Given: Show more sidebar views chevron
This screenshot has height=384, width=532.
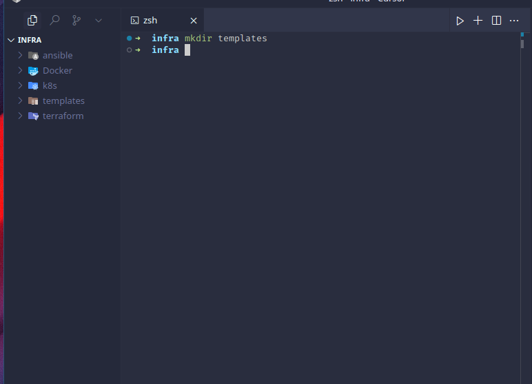Looking at the screenshot, I should tap(99, 21).
